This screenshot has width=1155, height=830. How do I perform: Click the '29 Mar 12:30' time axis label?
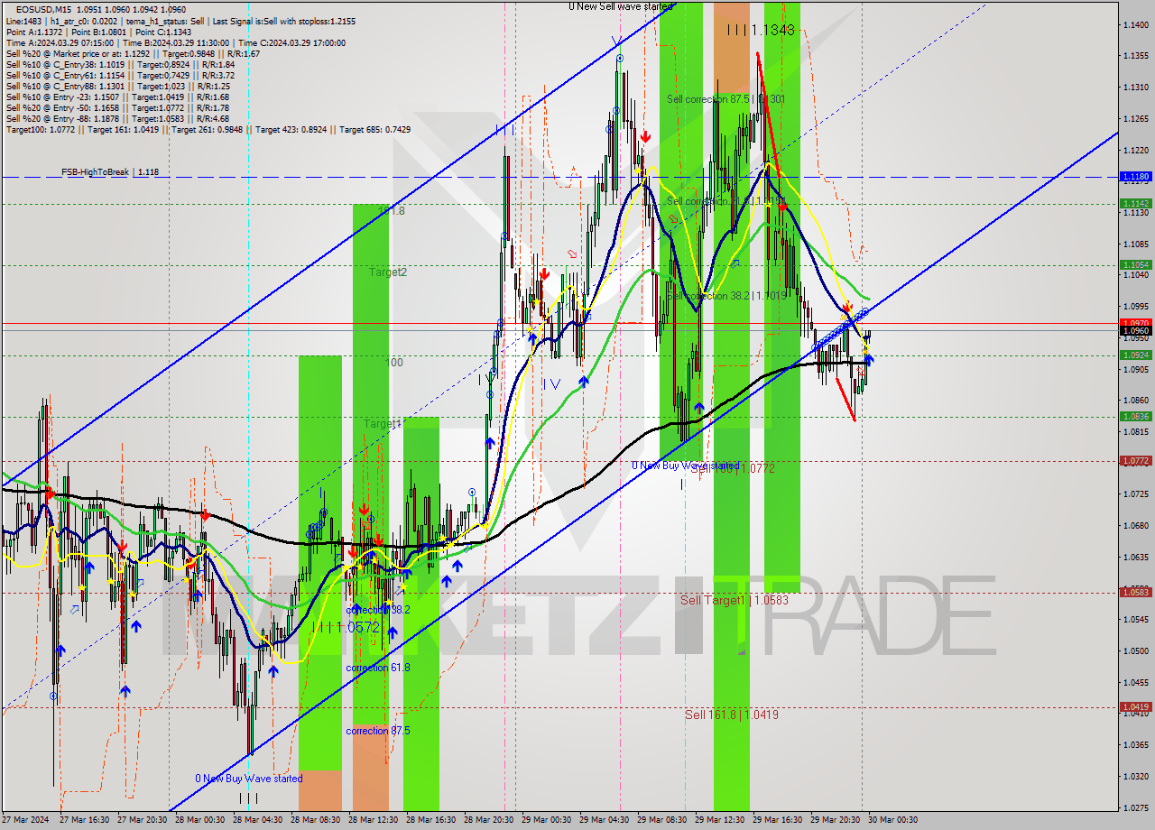(719, 820)
